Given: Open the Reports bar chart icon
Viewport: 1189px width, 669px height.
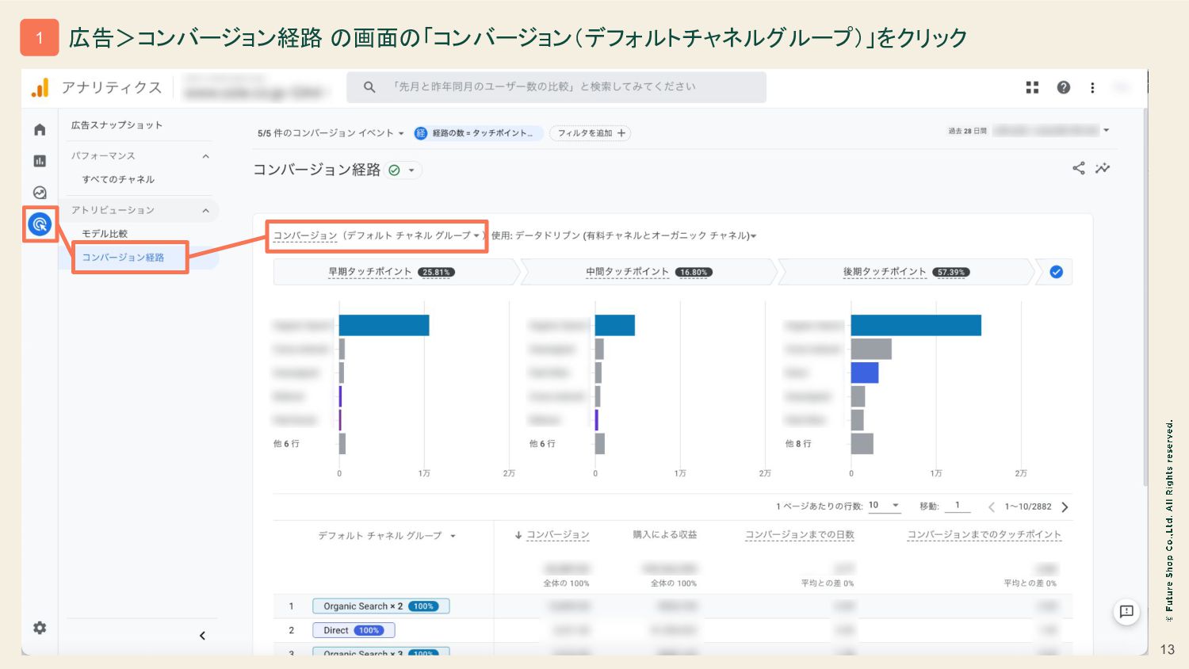Looking at the screenshot, I should tap(40, 161).
